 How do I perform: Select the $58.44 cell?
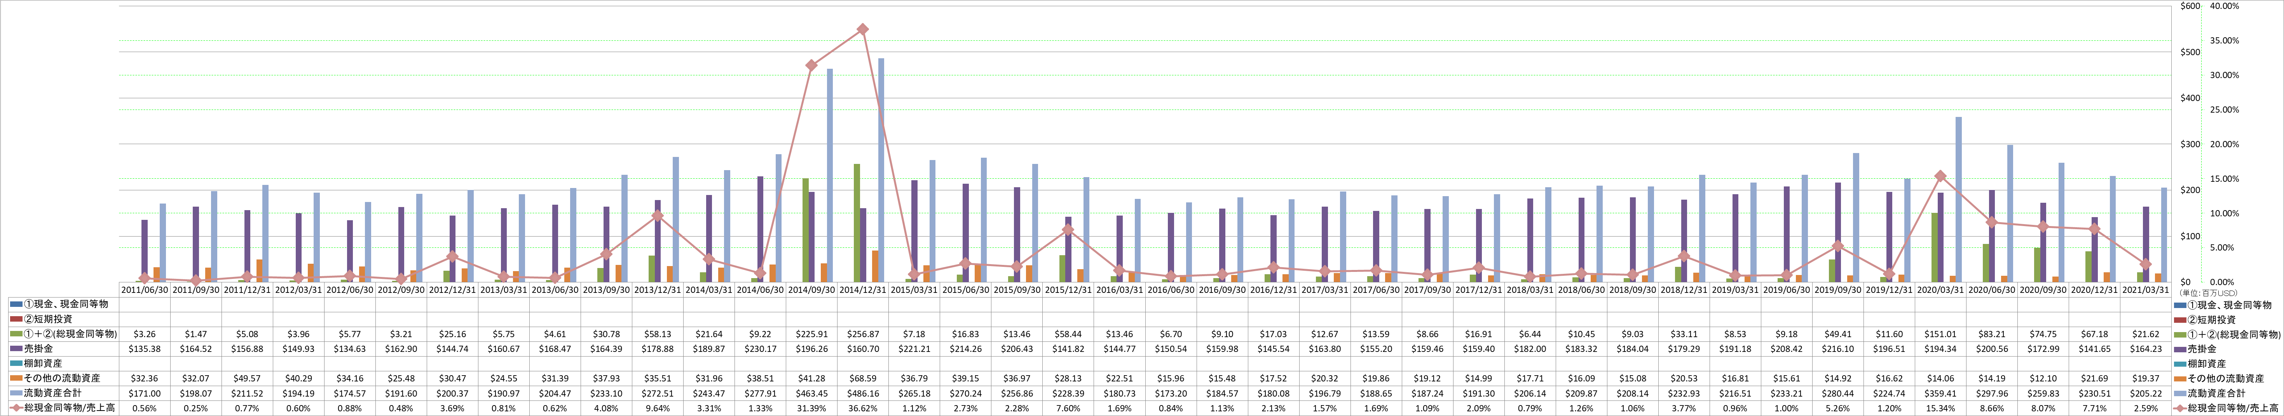click(1068, 334)
